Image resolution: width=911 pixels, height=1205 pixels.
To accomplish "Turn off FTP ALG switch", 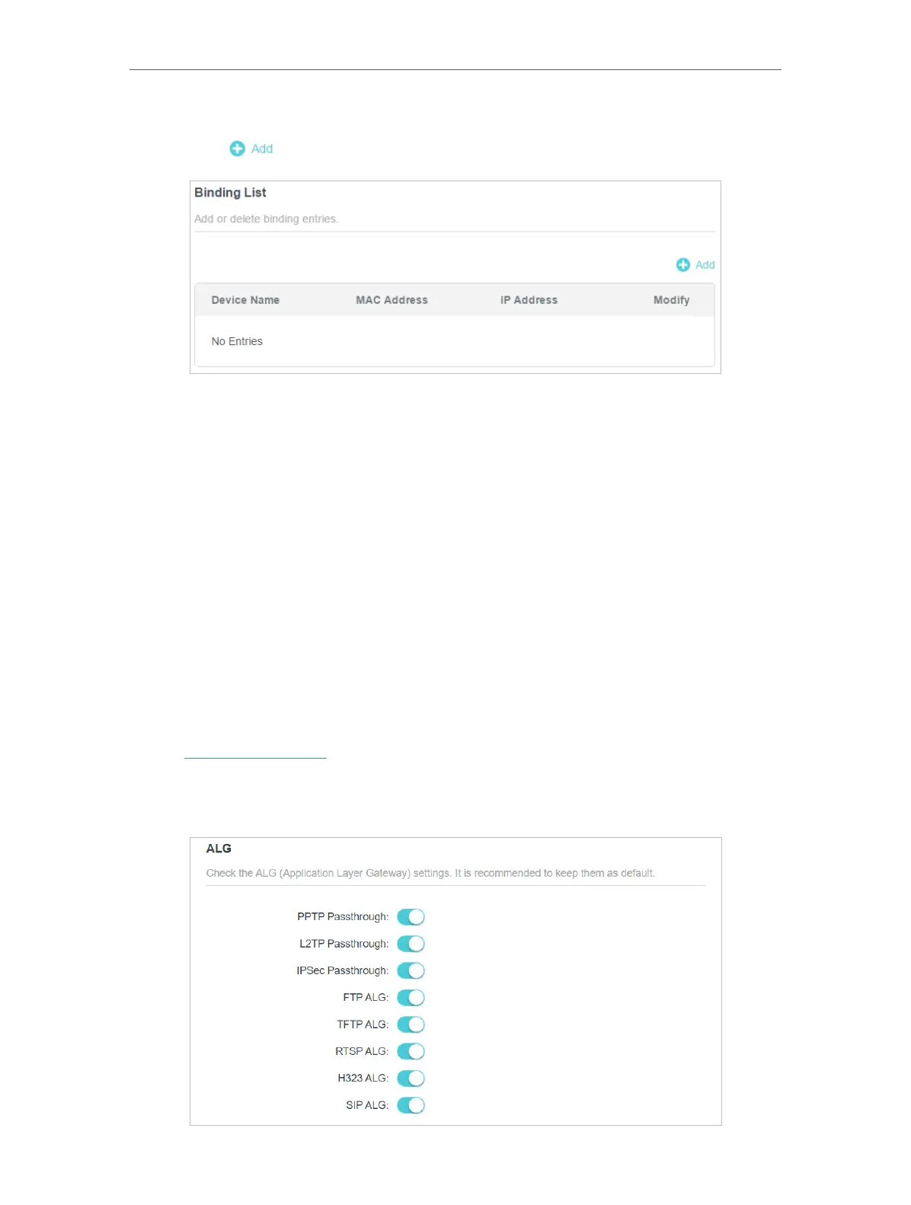I will (411, 998).
